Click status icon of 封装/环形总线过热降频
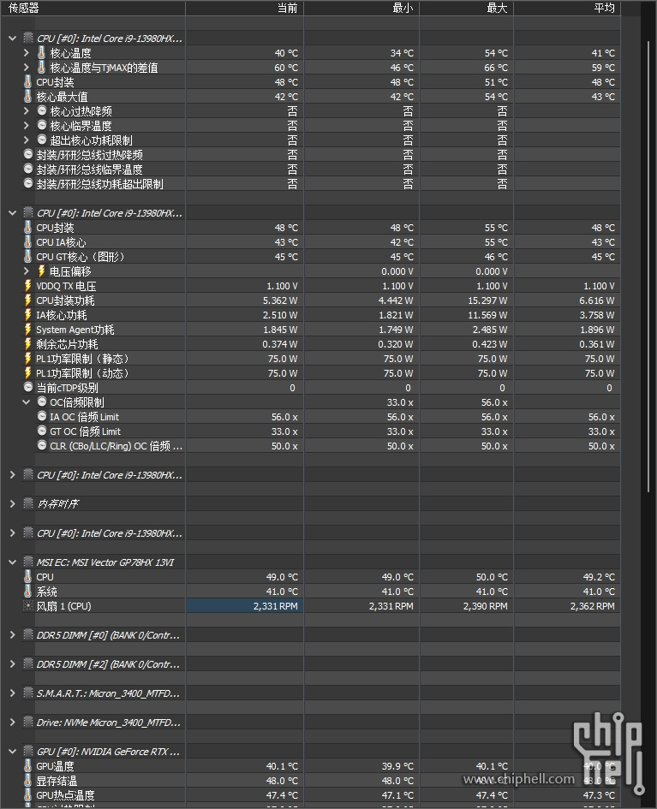The height and width of the screenshot is (809, 657). pyautogui.click(x=29, y=154)
